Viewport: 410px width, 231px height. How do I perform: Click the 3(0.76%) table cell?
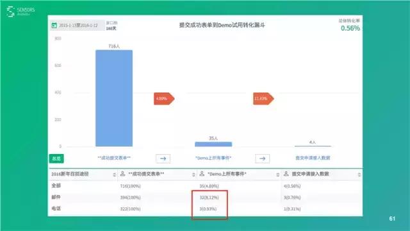(x=292, y=198)
